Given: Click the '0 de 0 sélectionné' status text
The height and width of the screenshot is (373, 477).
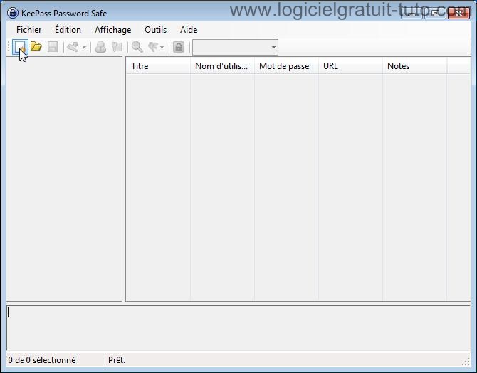Looking at the screenshot, I should click(x=42, y=360).
